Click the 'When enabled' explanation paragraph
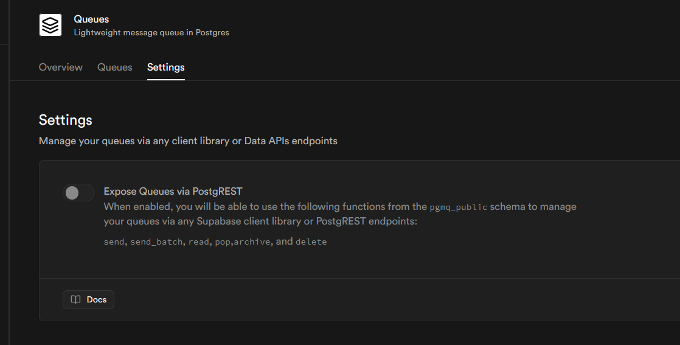 click(340, 214)
